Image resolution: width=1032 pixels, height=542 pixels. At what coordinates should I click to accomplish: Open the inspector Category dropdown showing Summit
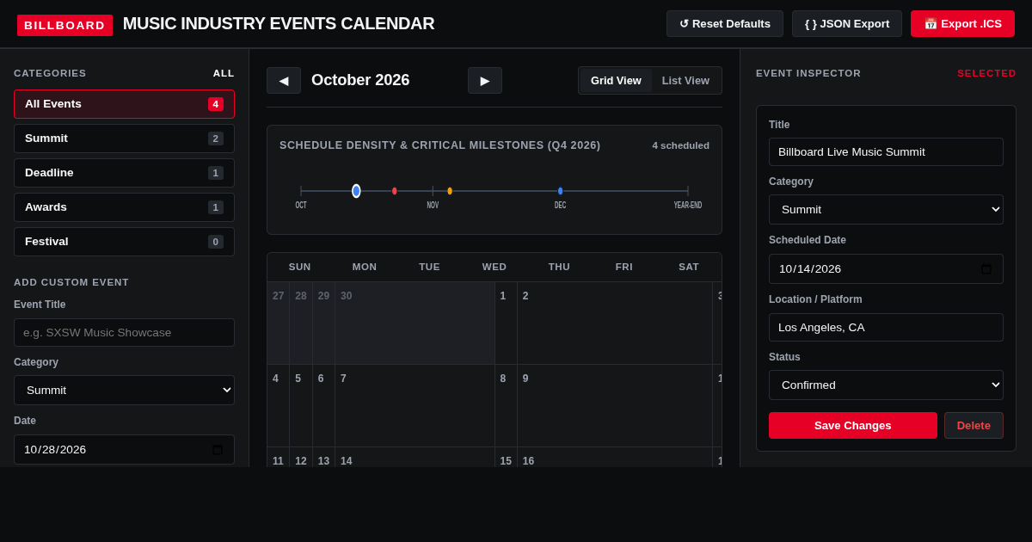[x=886, y=209]
